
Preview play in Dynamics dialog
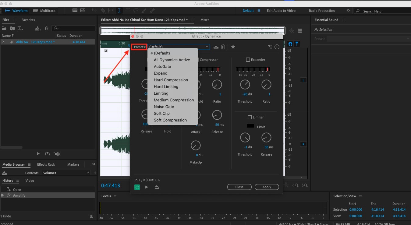[x=147, y=187]
